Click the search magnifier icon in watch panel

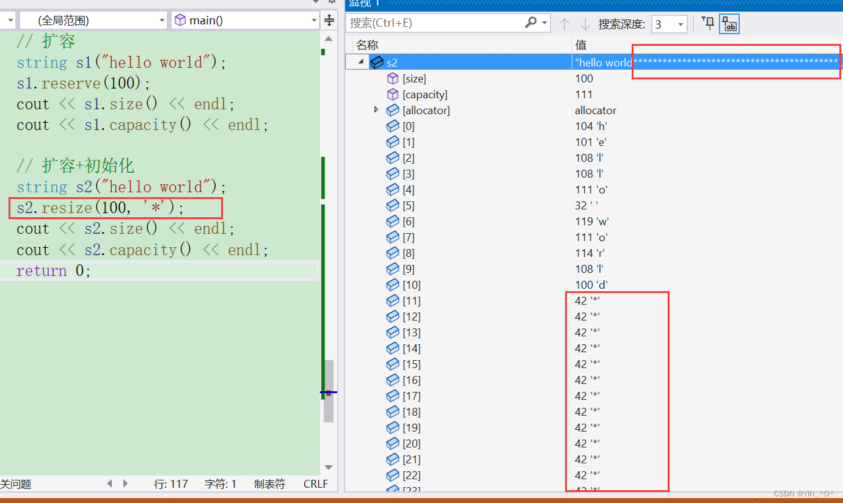(x=530, y=23)
